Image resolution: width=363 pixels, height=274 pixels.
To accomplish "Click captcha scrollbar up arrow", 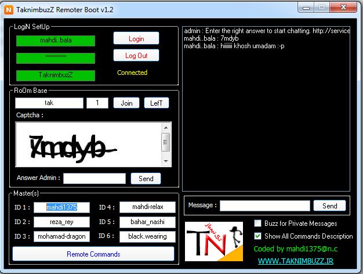I will pos(166,128).
